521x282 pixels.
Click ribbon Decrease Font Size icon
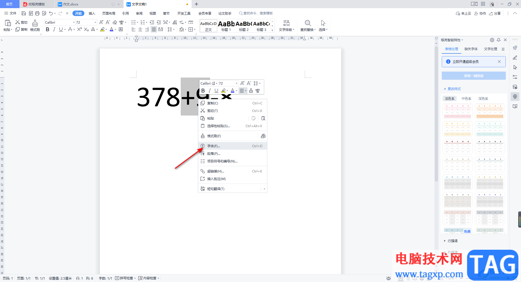click(108, 22)
